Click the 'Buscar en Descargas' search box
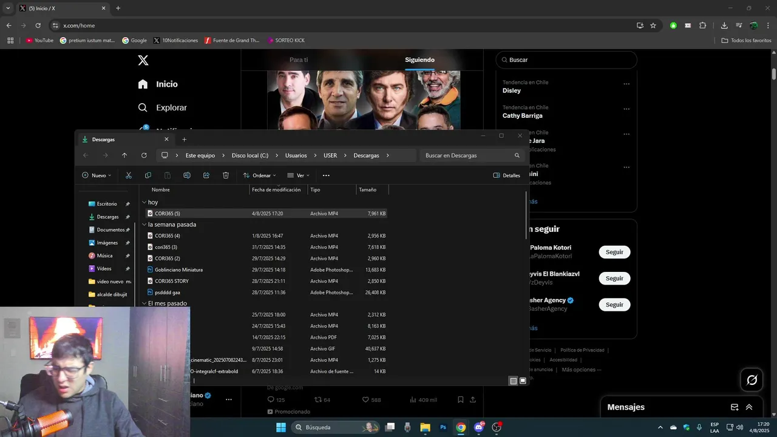The image size is (777, 437). point(473,155)
